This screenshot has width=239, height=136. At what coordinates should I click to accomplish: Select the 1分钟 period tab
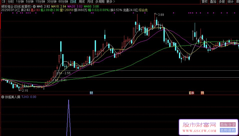coord(20,2)
